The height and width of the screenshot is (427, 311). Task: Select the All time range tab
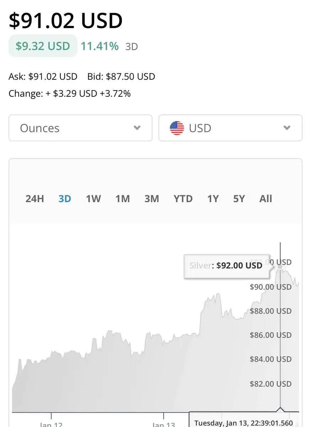pyautogui.click(x=266, y=199)
